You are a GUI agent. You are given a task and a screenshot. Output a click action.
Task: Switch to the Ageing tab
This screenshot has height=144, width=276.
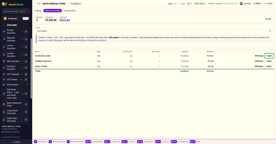coord(38,11)
